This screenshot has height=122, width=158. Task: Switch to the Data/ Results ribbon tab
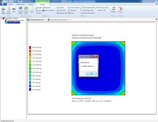pos(21,4)
